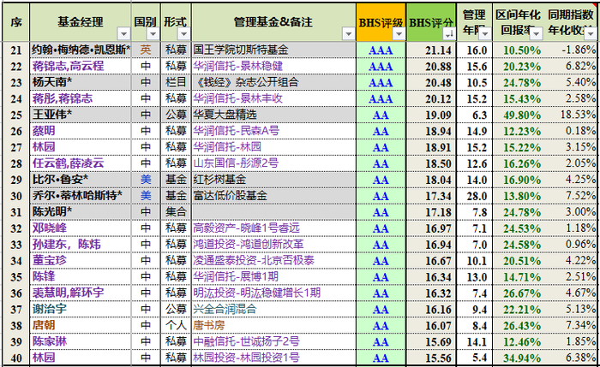This screenshot has height=367, width=600.
Task: Select manager cell 杨天南*
Action: tap(81, 82)
